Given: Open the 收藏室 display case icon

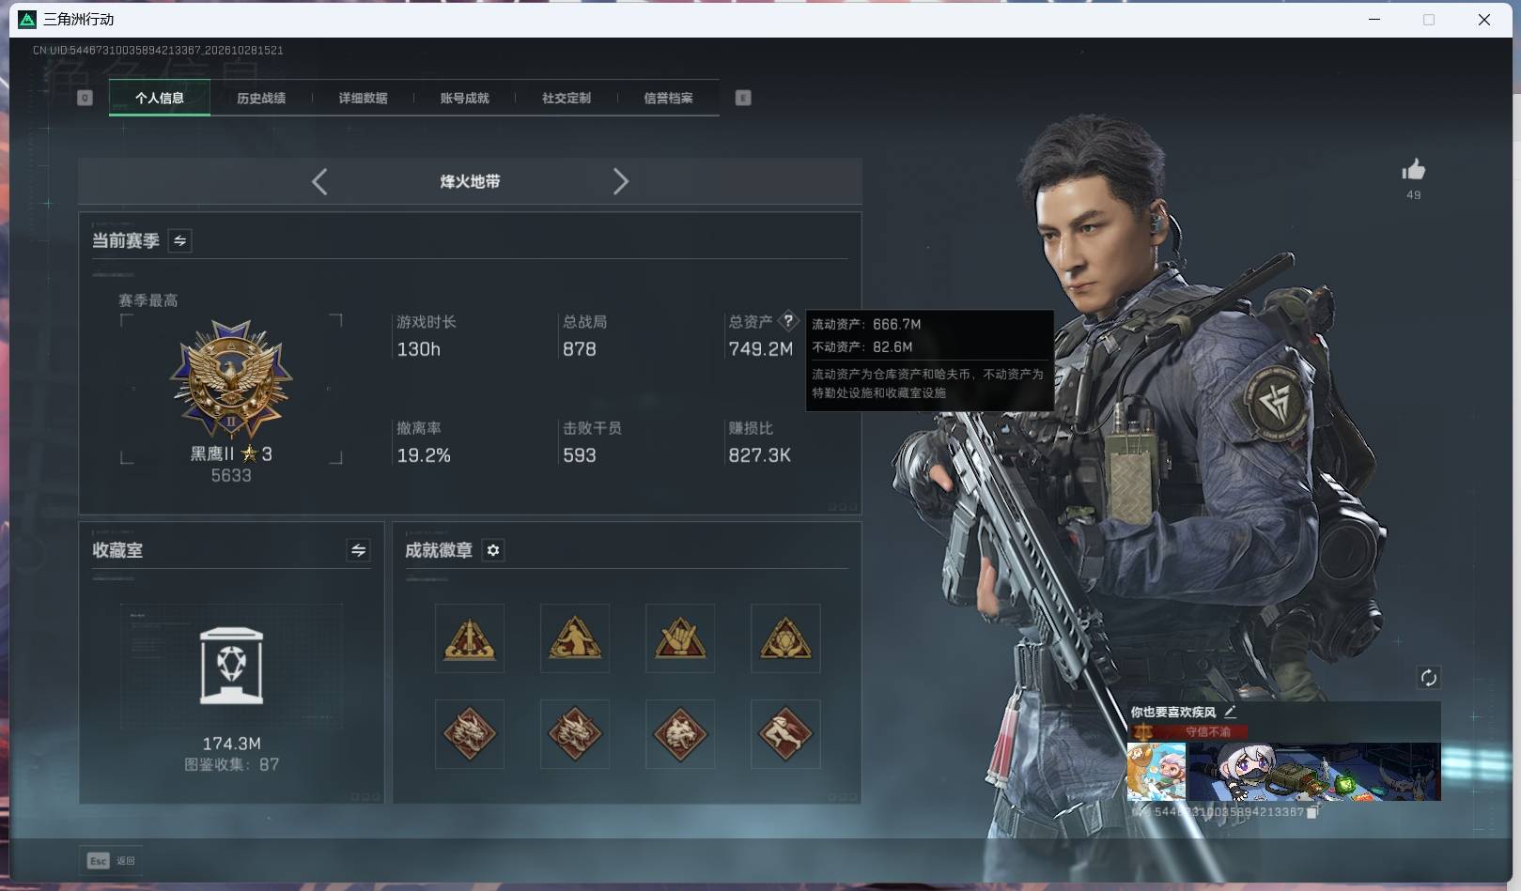Looking at the screenshot, I should [231, 666].
